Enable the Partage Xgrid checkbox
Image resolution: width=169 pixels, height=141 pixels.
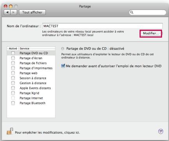(x=13, y=93)
